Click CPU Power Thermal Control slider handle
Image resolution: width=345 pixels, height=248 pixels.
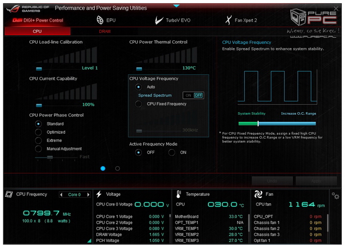coord(139,69)
